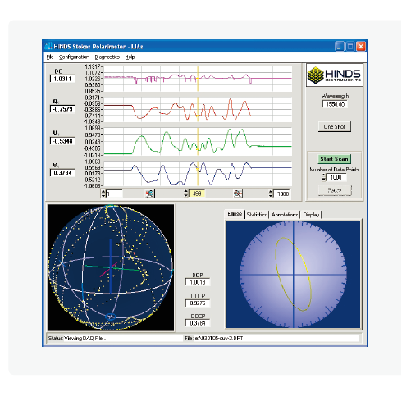Click the left cursor zoom icon below graphs
This screenshot has width=402, height=401.
tap(150, 194)
